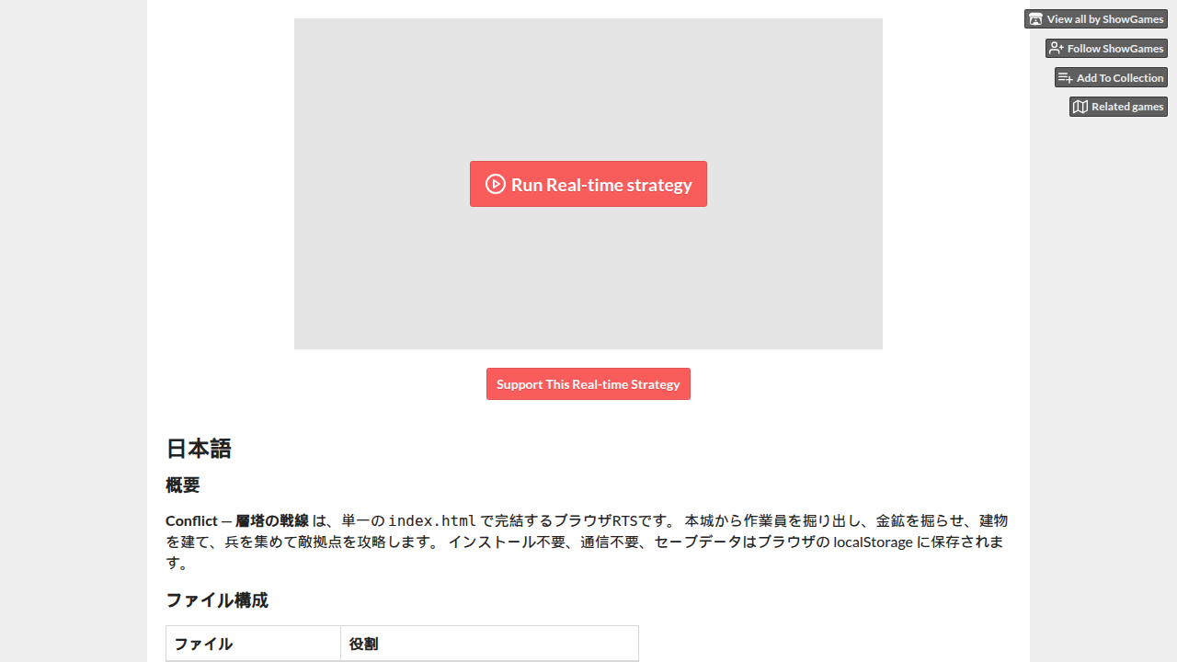Click the 日本語 heading

pyautogui.click(x=199, y=449)
